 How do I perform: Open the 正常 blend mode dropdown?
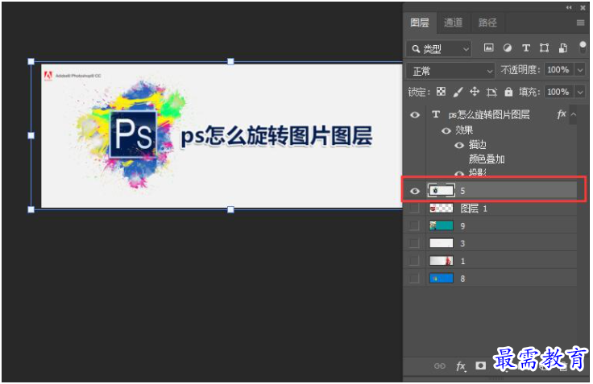(450, 71)
